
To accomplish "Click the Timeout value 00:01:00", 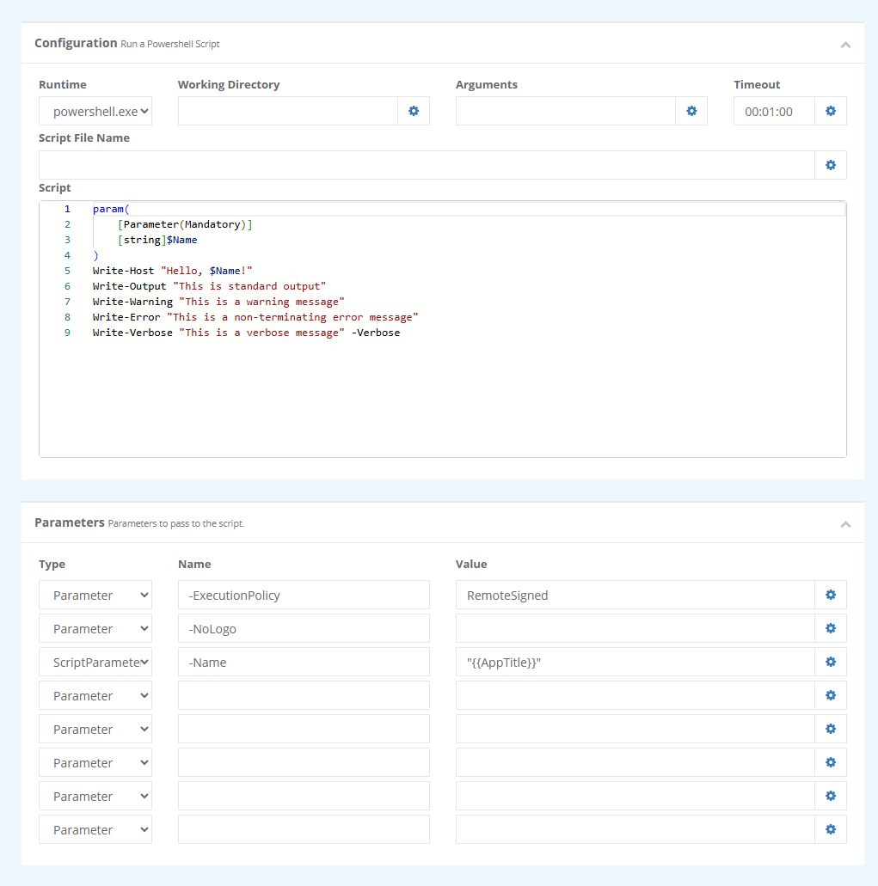I will (772, 111).
